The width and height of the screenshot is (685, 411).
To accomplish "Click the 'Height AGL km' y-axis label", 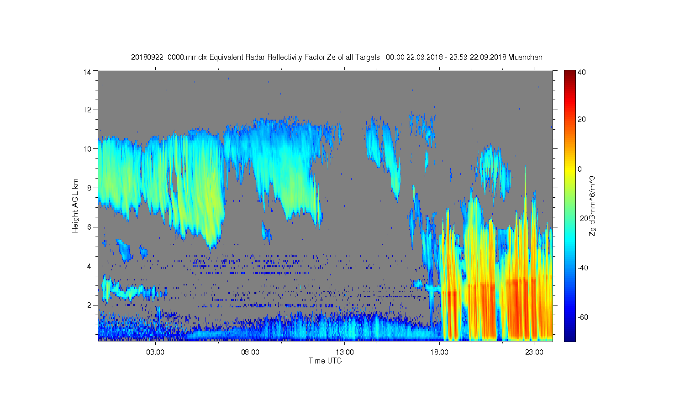I will pos(75,205).
